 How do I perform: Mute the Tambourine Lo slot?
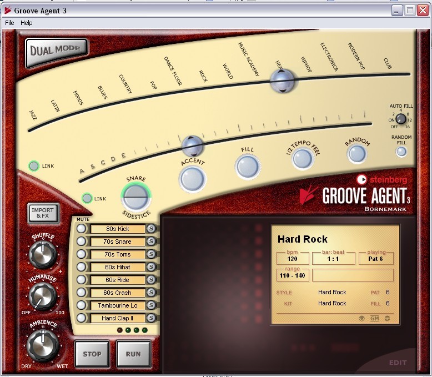pyautogui.click(x=81, y=305)
